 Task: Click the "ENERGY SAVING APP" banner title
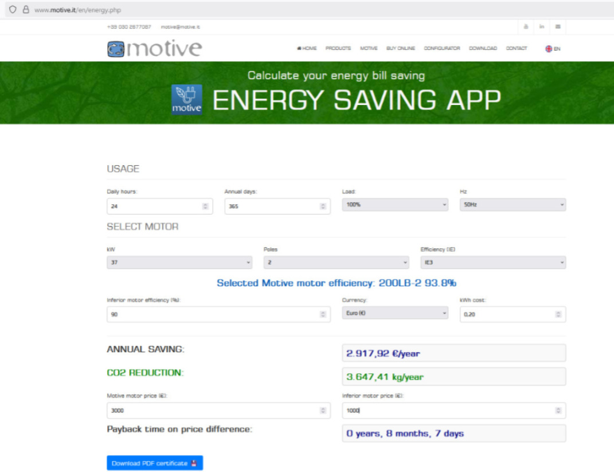pos(357,100)
